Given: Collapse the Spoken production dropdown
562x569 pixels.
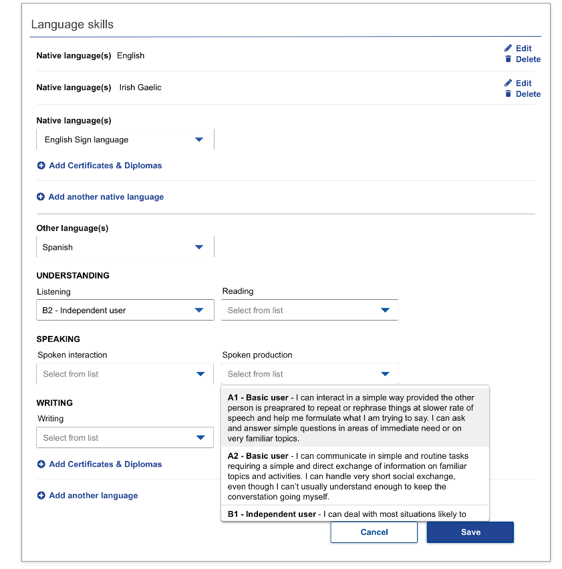Looking at the screenshot, I should coord(309,374).
